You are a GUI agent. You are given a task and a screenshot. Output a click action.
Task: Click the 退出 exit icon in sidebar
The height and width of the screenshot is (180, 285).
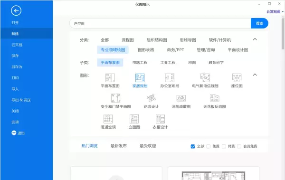tap(14, 133)
